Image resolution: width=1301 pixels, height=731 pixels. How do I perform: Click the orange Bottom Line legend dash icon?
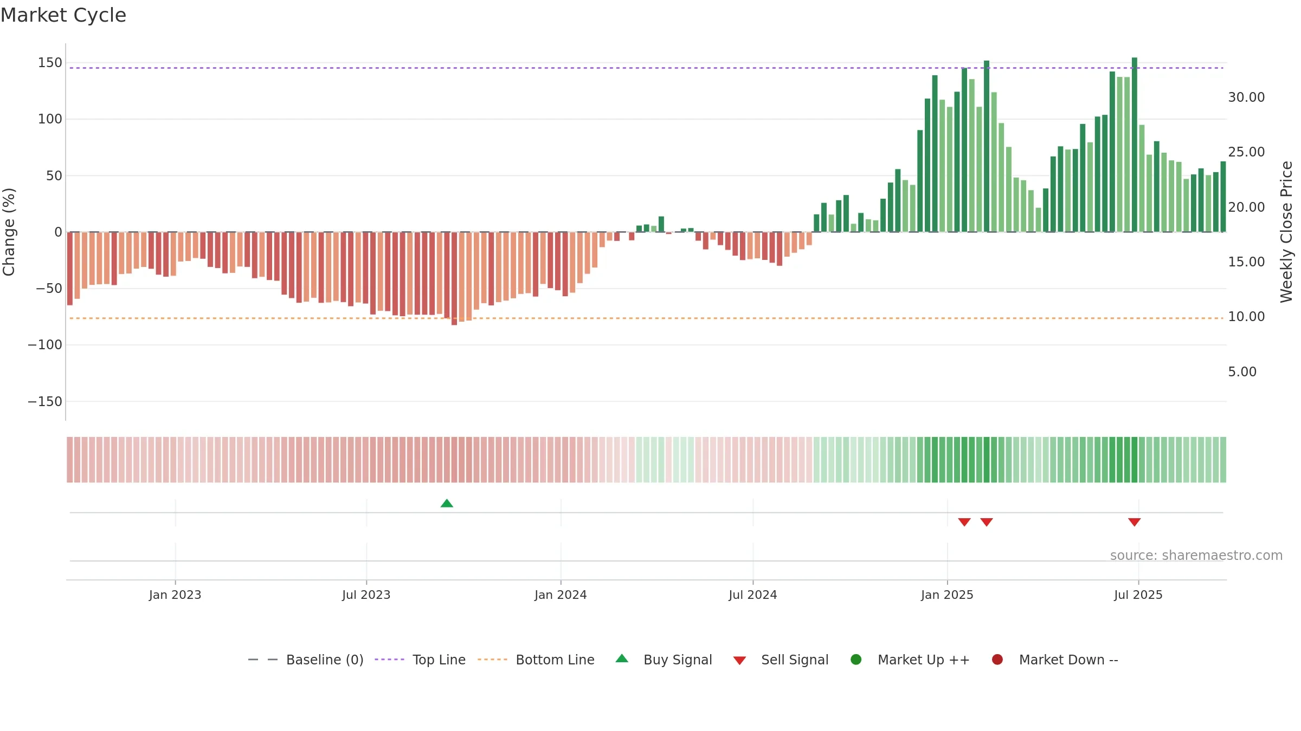pyautogui.click(x=492, y=660)
